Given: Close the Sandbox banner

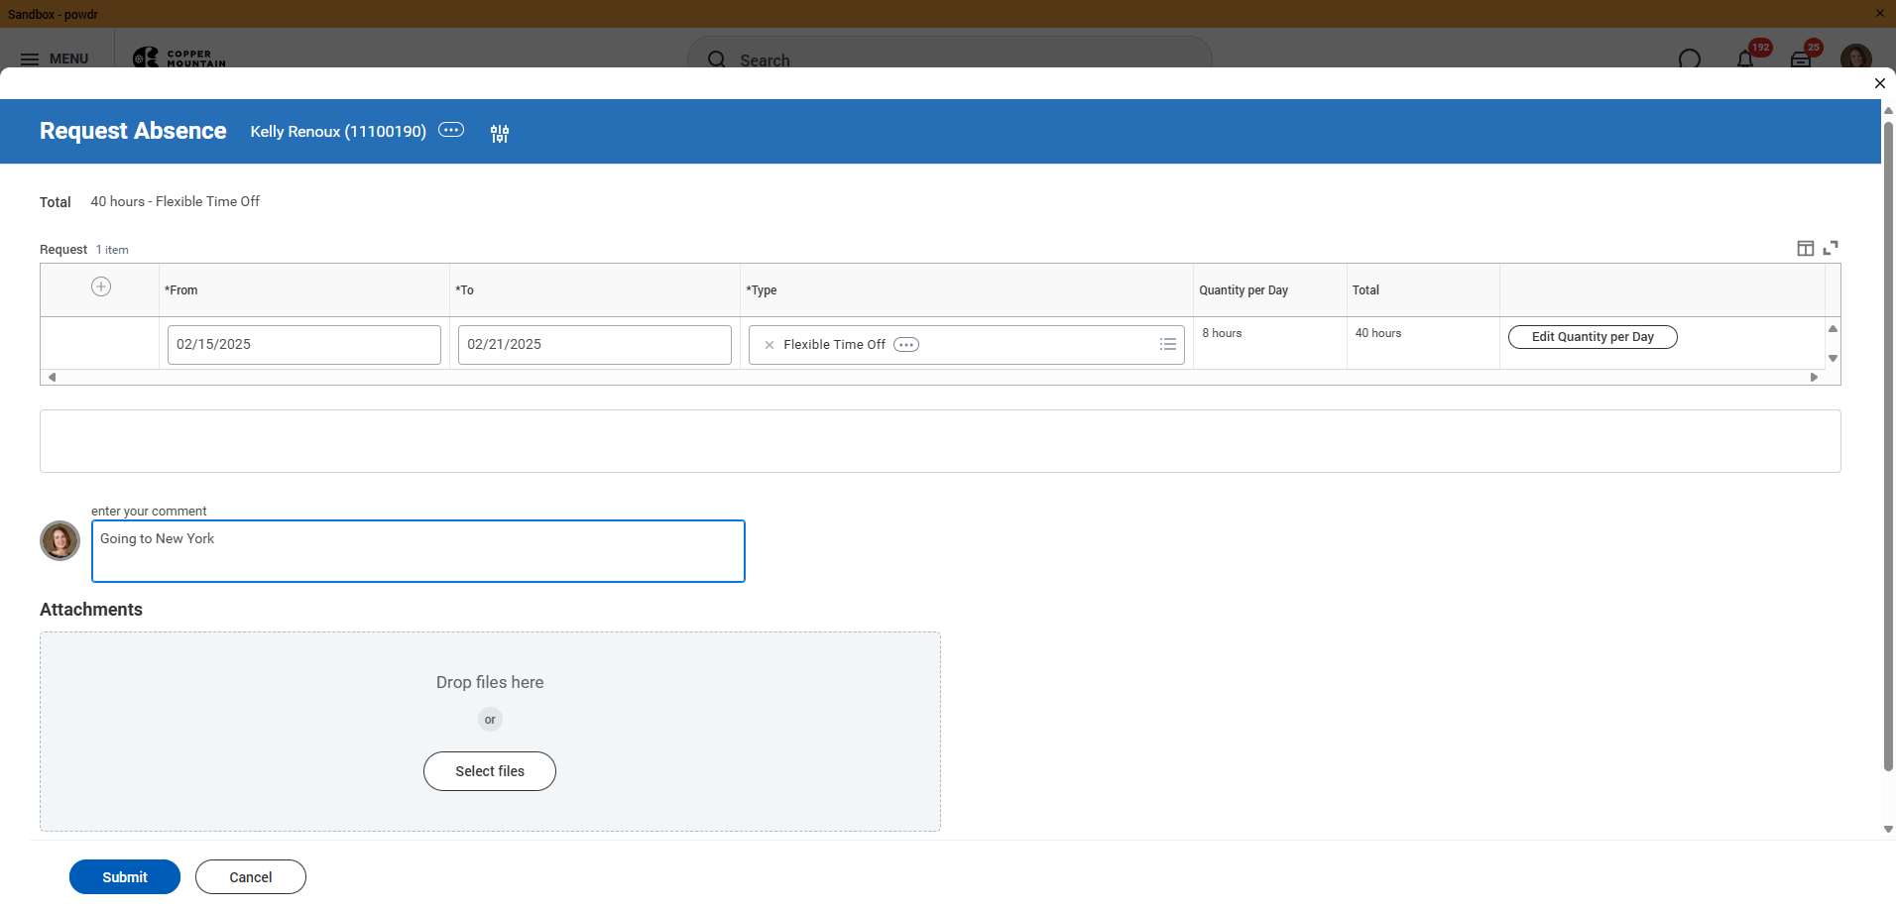Looking at the screenshot, I should click(x=1879, y=13).
